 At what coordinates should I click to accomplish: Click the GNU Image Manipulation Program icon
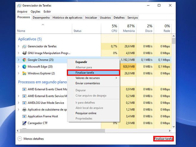(x=24, y=53)
